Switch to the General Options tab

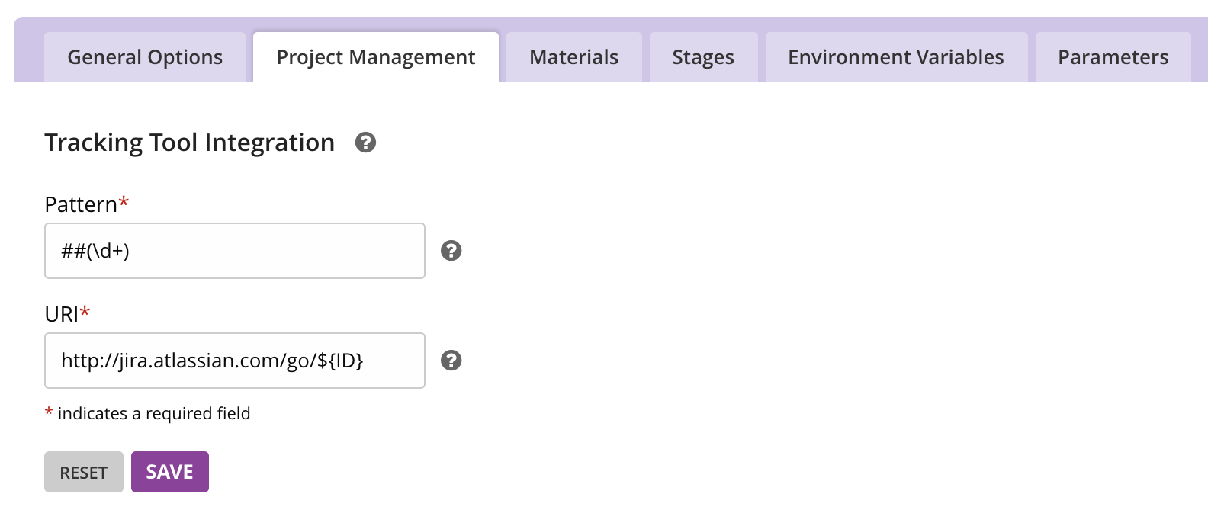145,57
